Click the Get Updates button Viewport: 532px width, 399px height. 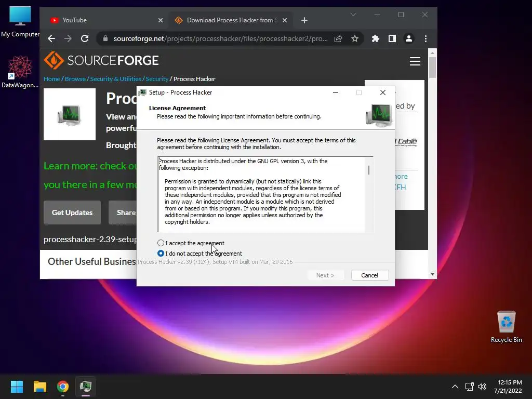pos(72,212)
